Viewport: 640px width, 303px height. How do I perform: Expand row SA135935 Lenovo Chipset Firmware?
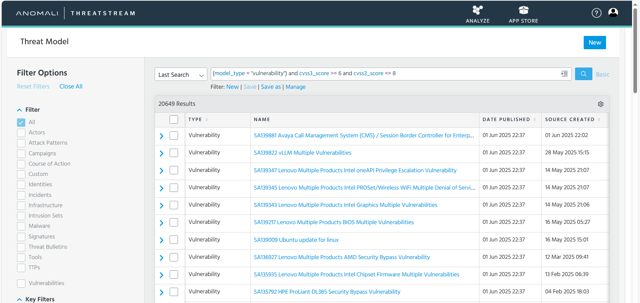161,275
